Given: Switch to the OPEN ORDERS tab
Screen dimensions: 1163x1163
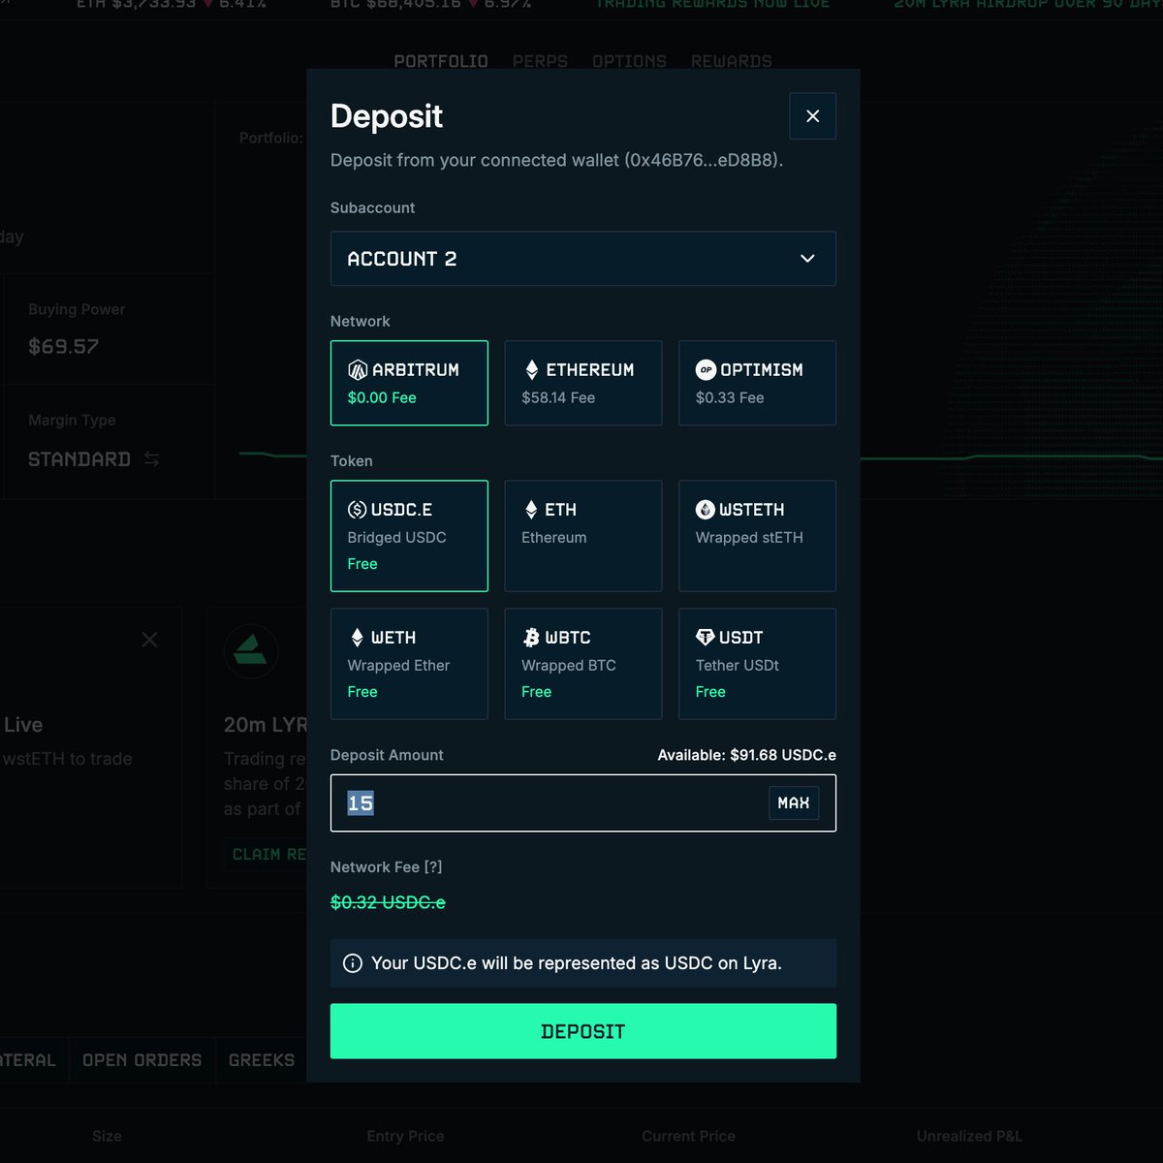Looking at the screenshot, I should pos(142,1060).
